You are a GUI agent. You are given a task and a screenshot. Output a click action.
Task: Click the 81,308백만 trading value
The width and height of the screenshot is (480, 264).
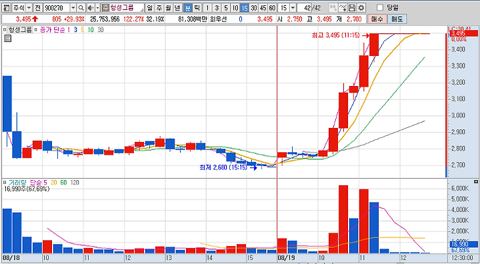tap(192, 19)
